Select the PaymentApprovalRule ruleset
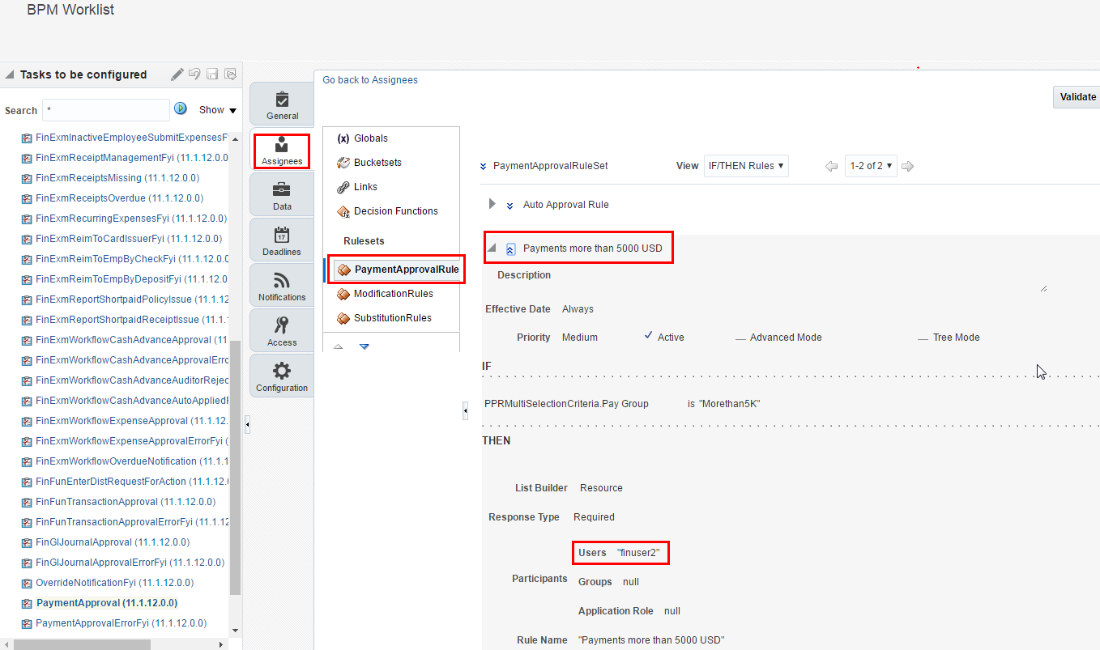 [x=397, y=270]
